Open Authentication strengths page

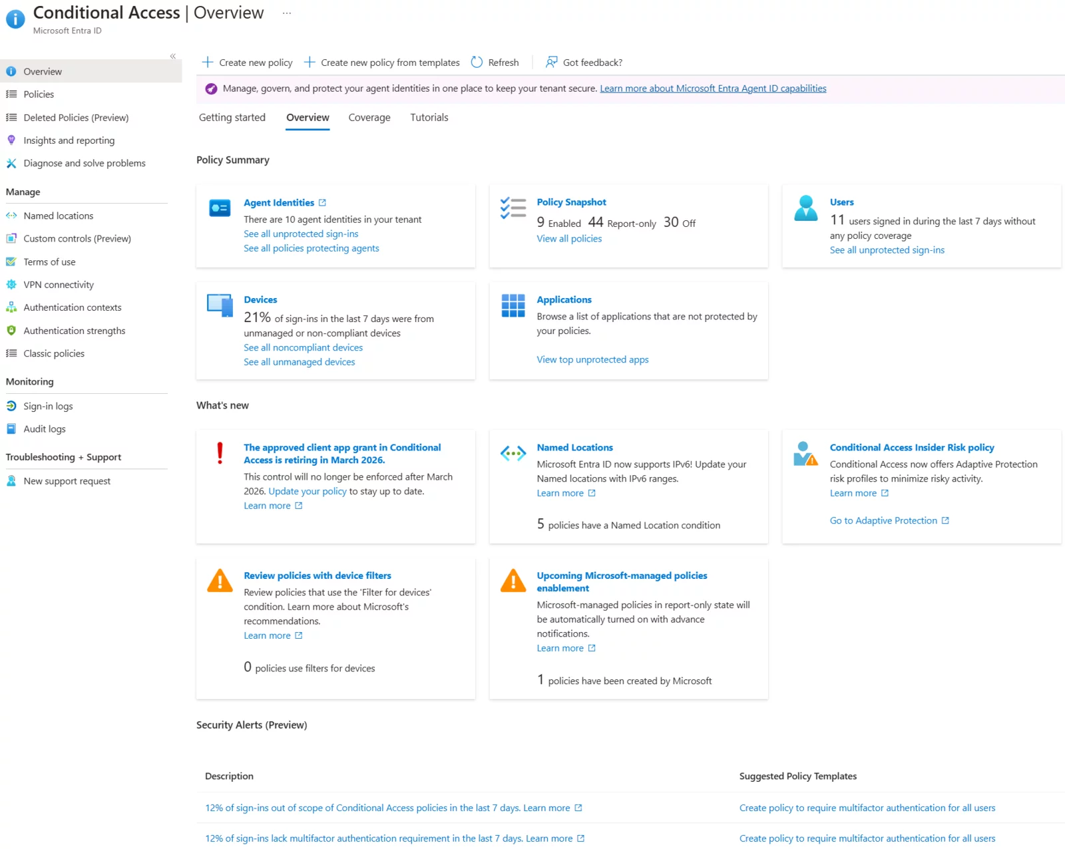pos(74,331)
